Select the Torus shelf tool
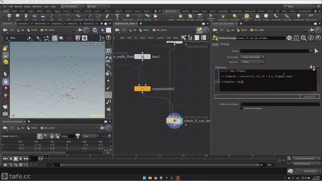The height and width of the screenshot is (181, 322). click(x=35, y=17)
